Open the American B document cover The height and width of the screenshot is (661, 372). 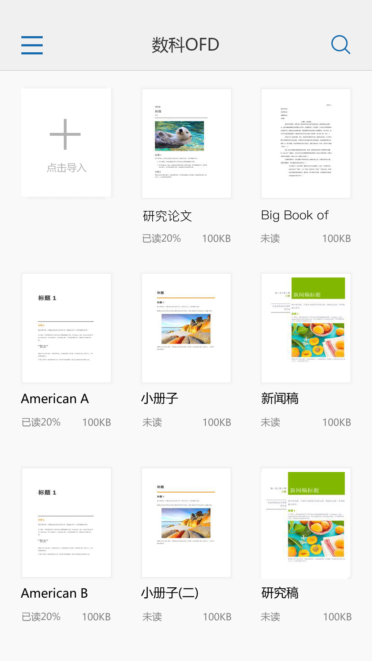[66, 522]
